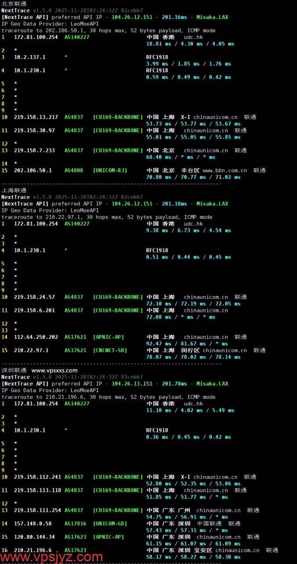Click the [CNCNET-SH] network tag

coord(110,351)
